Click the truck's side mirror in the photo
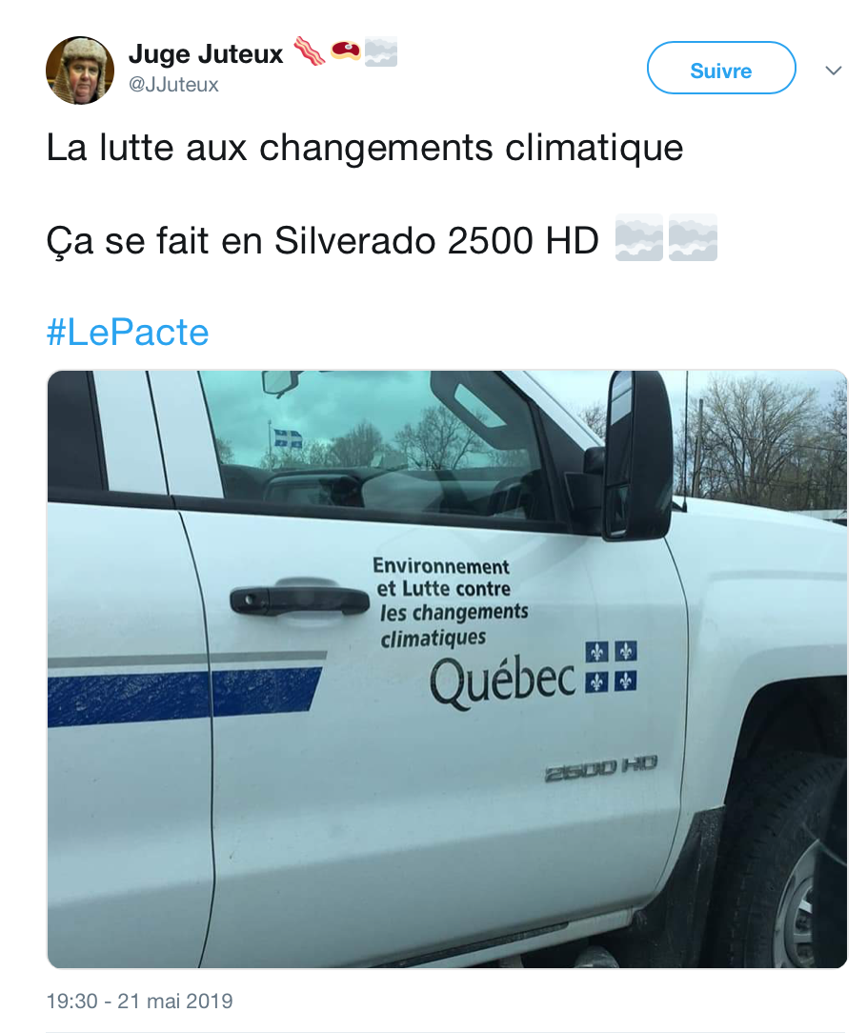 coord(637,454)
